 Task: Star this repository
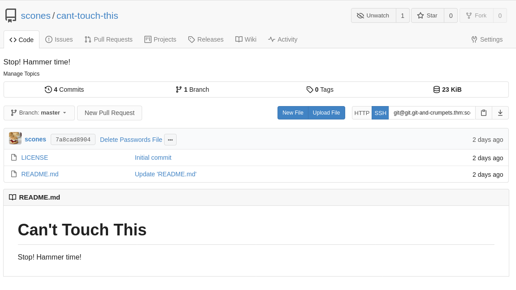pyautogui.click(x=427, y=15)
